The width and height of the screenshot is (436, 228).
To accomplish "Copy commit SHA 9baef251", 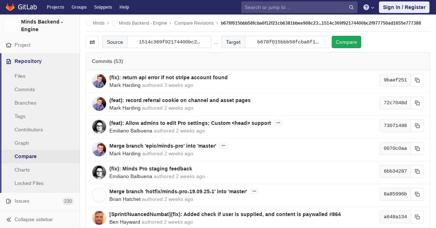I will [417, 80].
